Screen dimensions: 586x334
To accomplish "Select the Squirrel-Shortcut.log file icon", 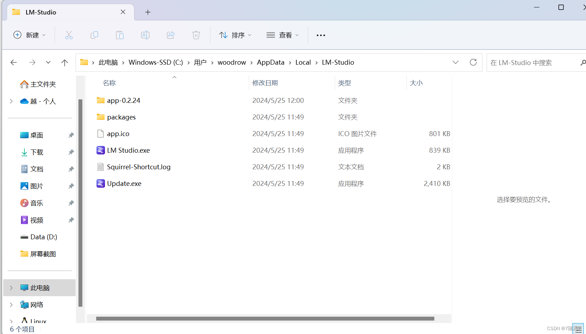I will coord(101,167).
